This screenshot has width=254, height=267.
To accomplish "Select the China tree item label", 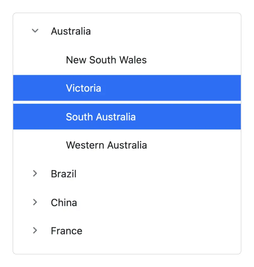I will click(64, 202).
